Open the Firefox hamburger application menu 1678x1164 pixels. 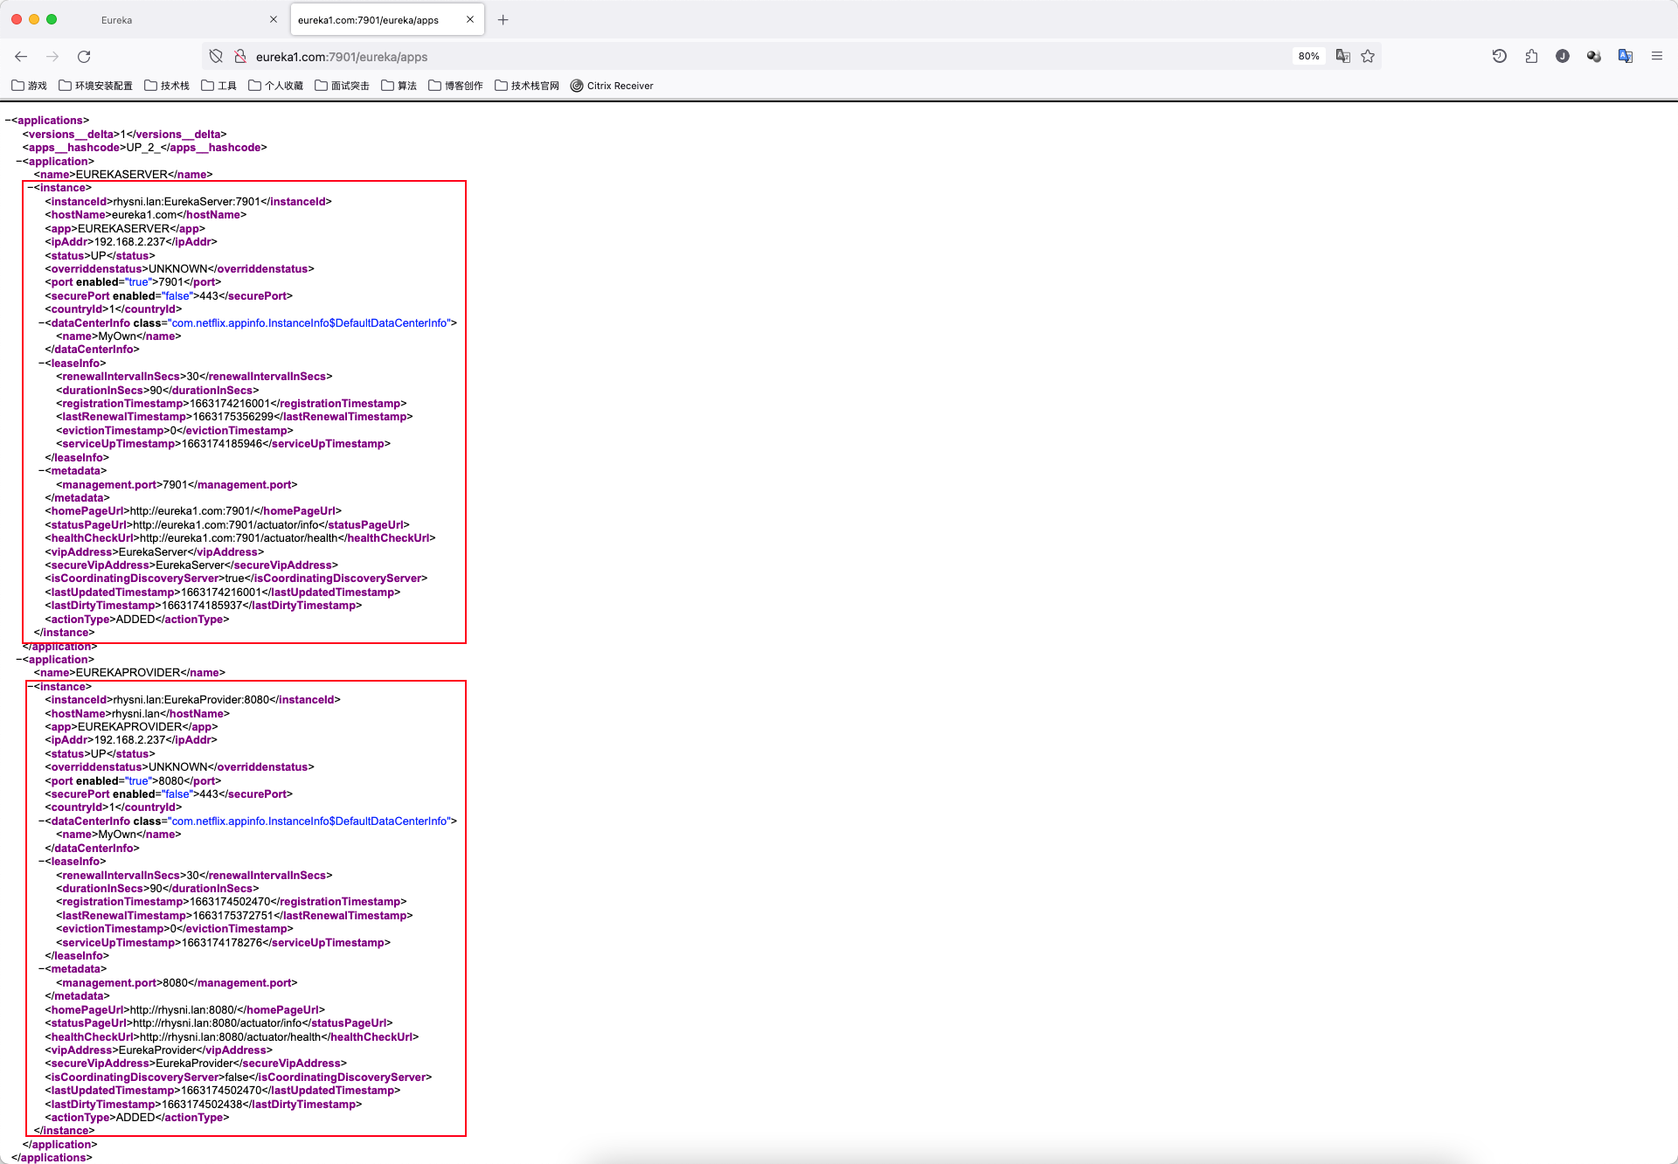1657,57
